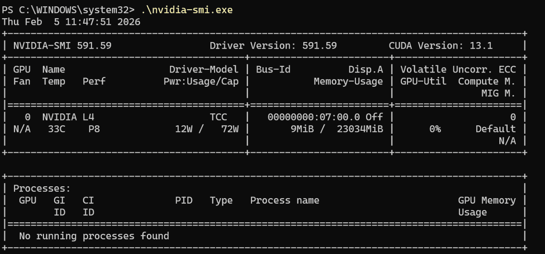545x254 pixels.
Task: Click the Processes: section heading
Action: [42, 189]
